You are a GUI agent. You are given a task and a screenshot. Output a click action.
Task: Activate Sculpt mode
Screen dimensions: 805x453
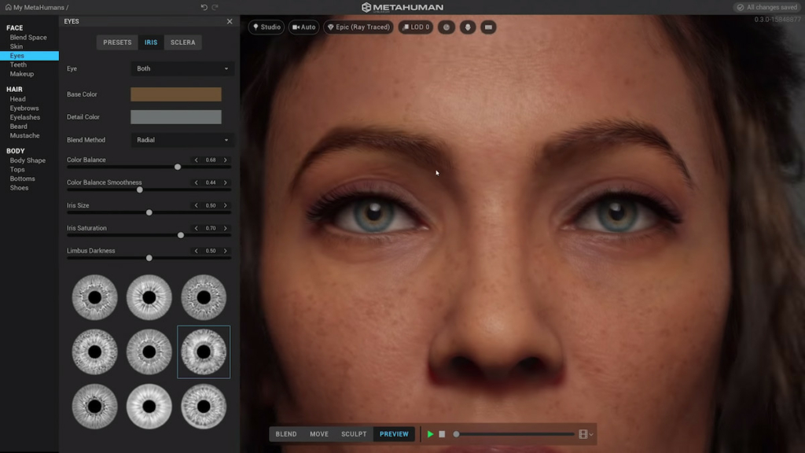[354, 434]
